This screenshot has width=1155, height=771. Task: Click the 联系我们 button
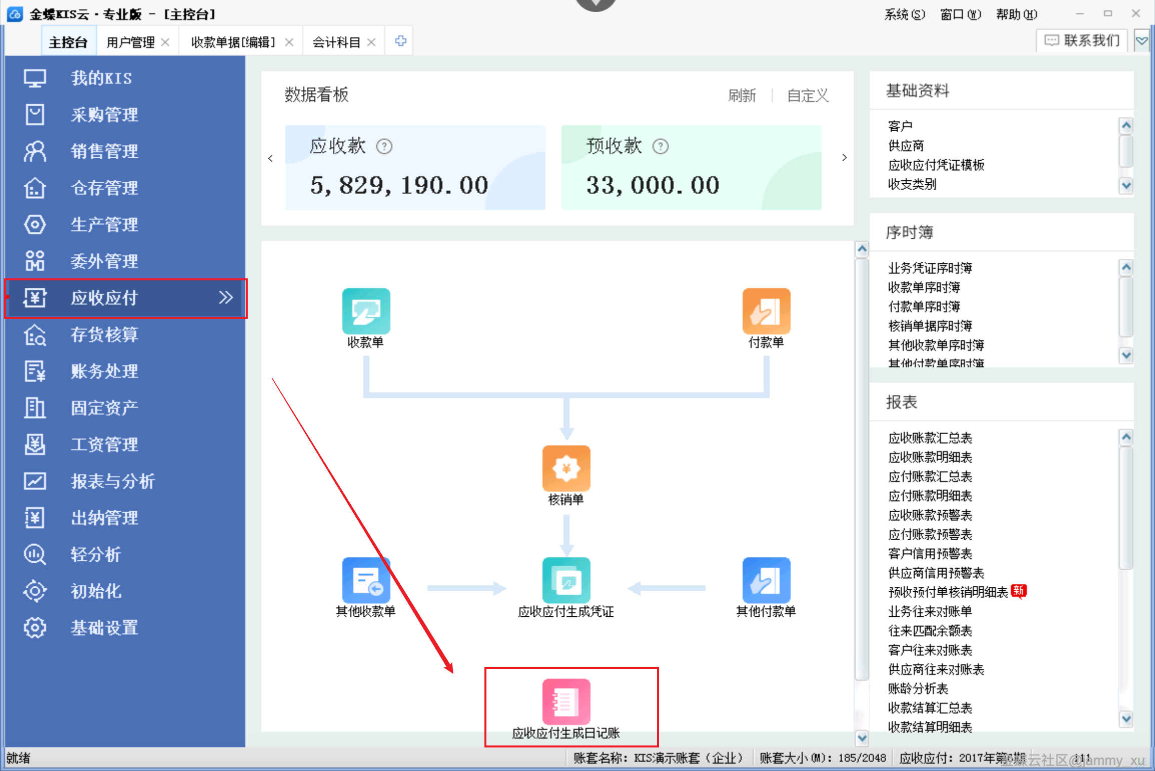[x=1082, y=41]
